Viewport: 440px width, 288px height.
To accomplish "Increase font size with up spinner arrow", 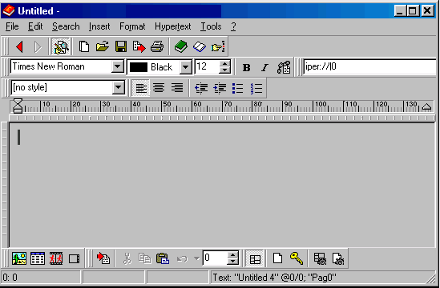I will 224,63.
